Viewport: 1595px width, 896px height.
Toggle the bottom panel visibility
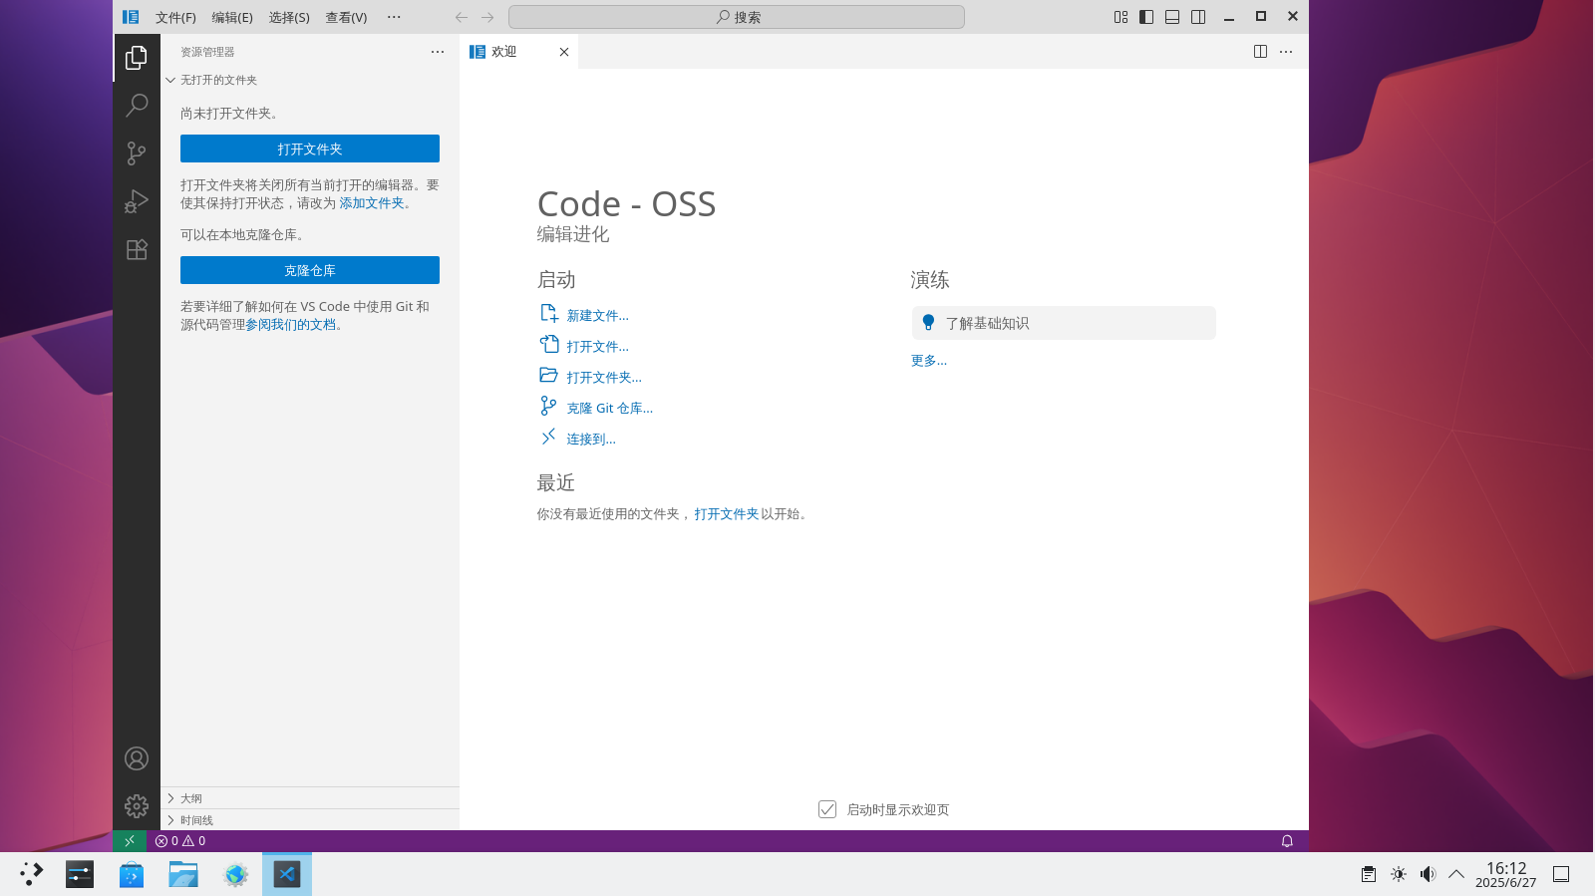coord(1172,17)
